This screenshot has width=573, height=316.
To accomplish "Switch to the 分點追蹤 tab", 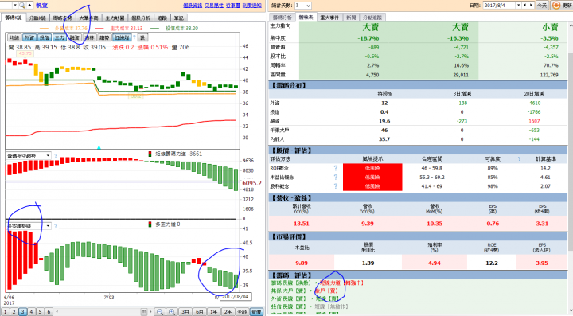I will (x=372, y=18).
